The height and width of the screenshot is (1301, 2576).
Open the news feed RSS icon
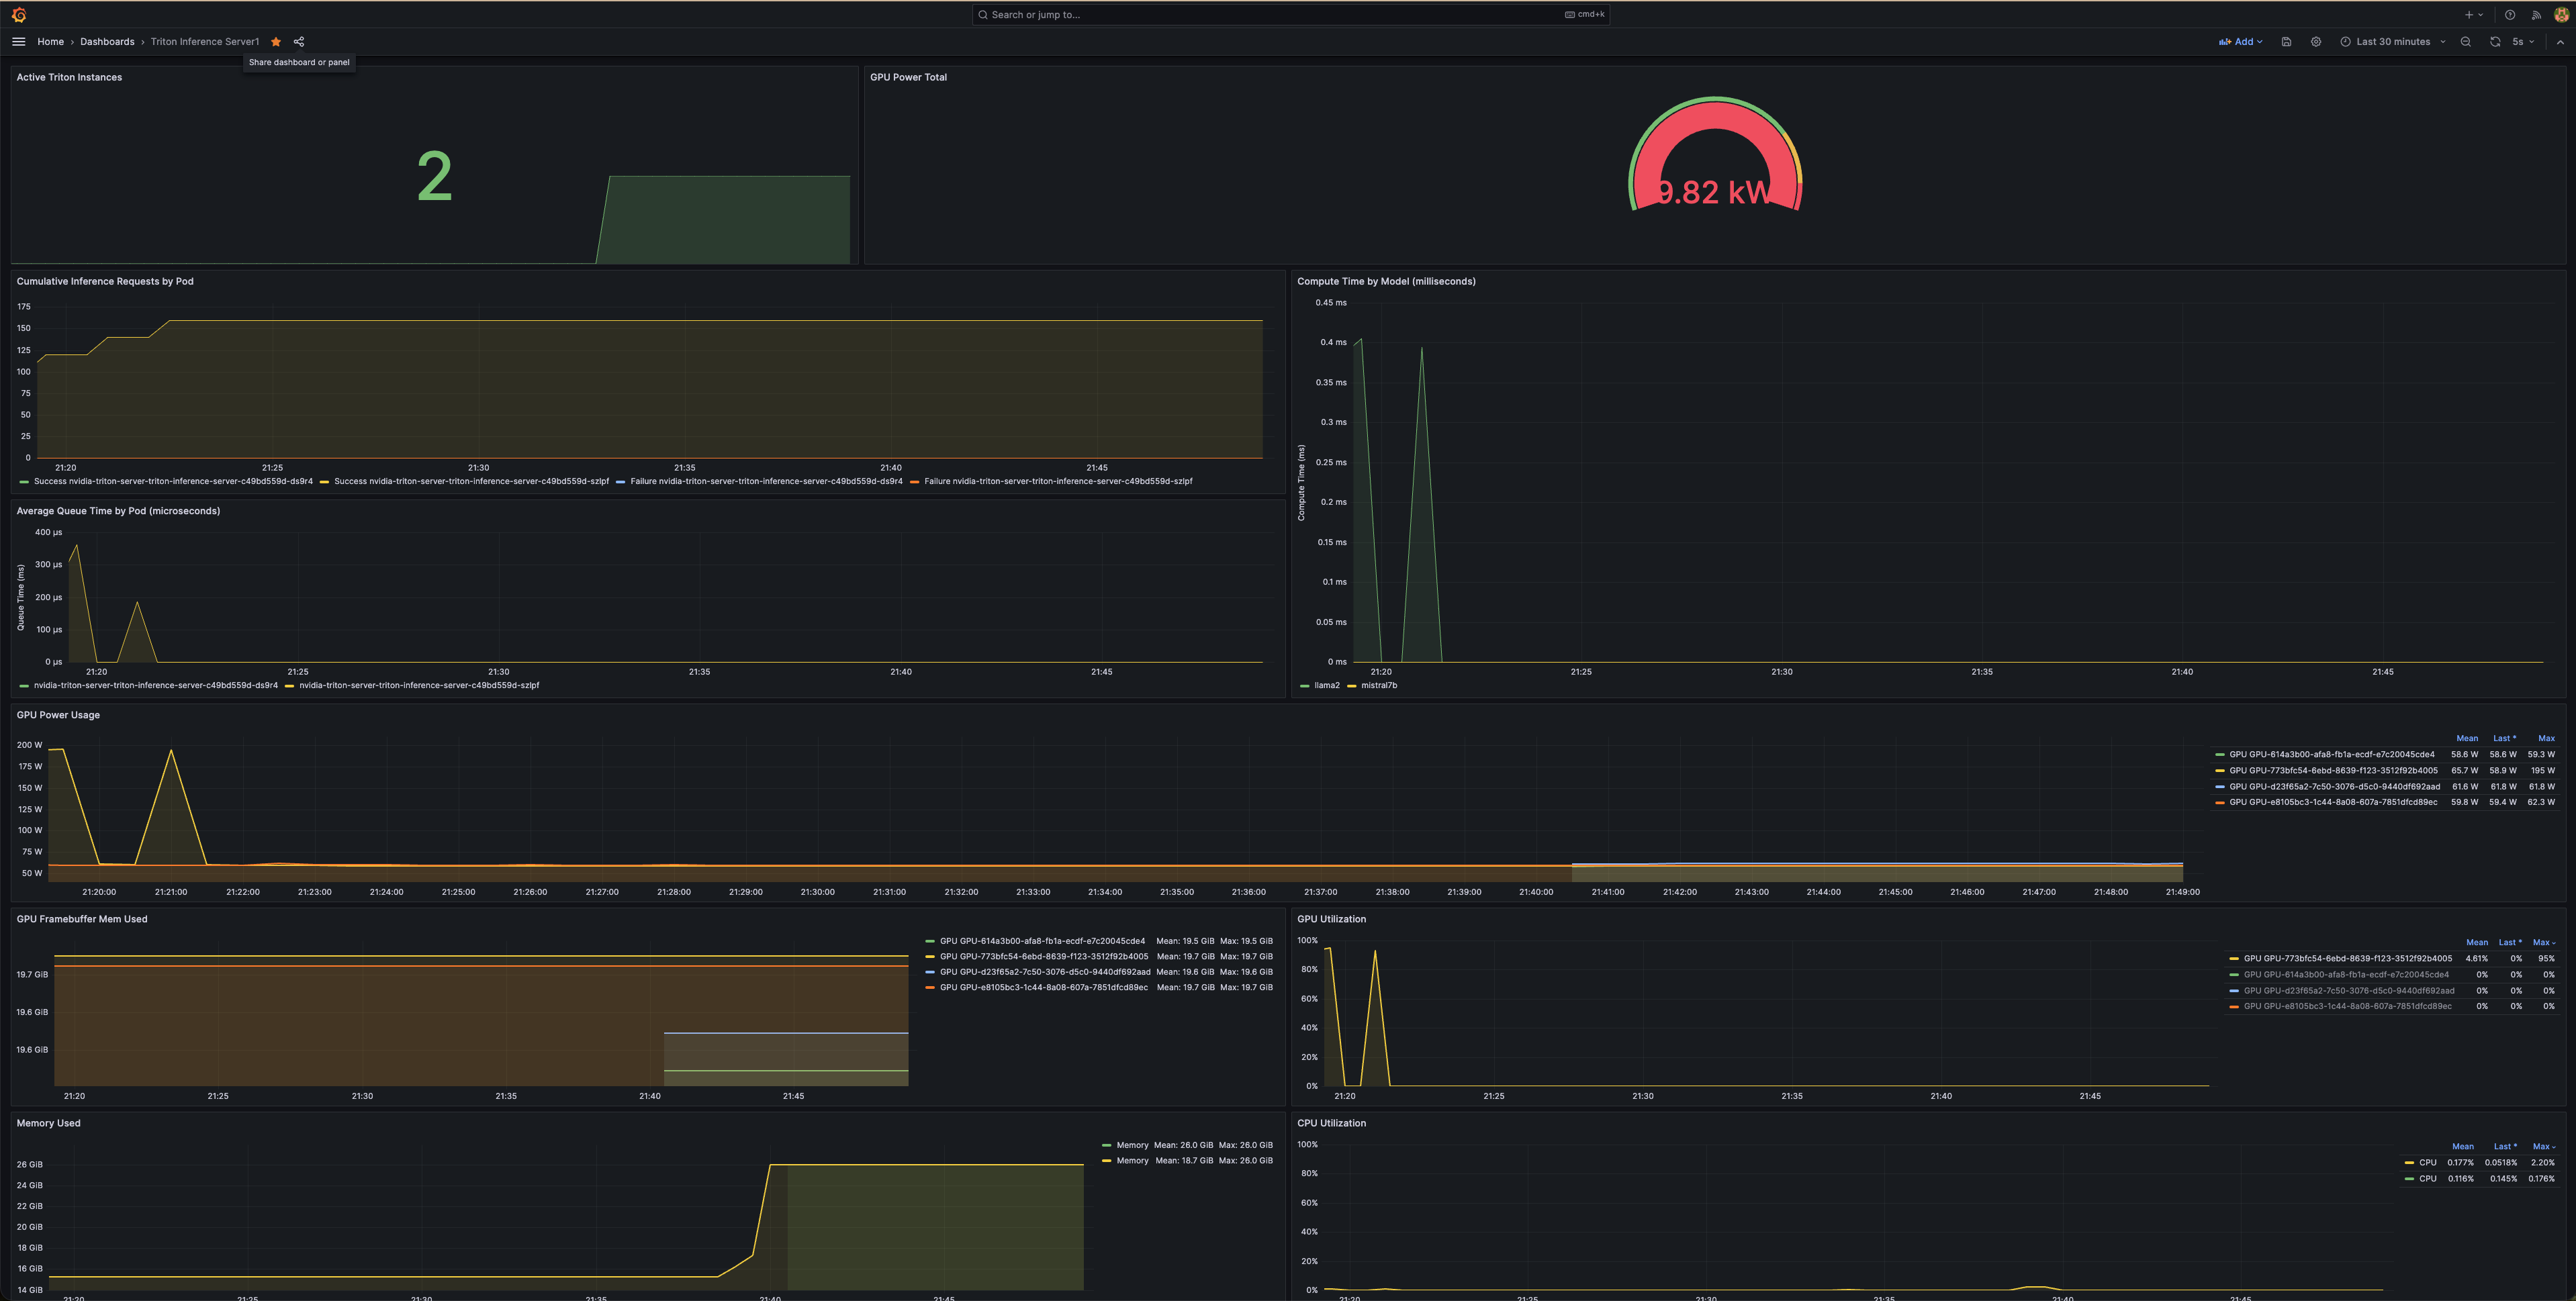tap(2536, 15)
